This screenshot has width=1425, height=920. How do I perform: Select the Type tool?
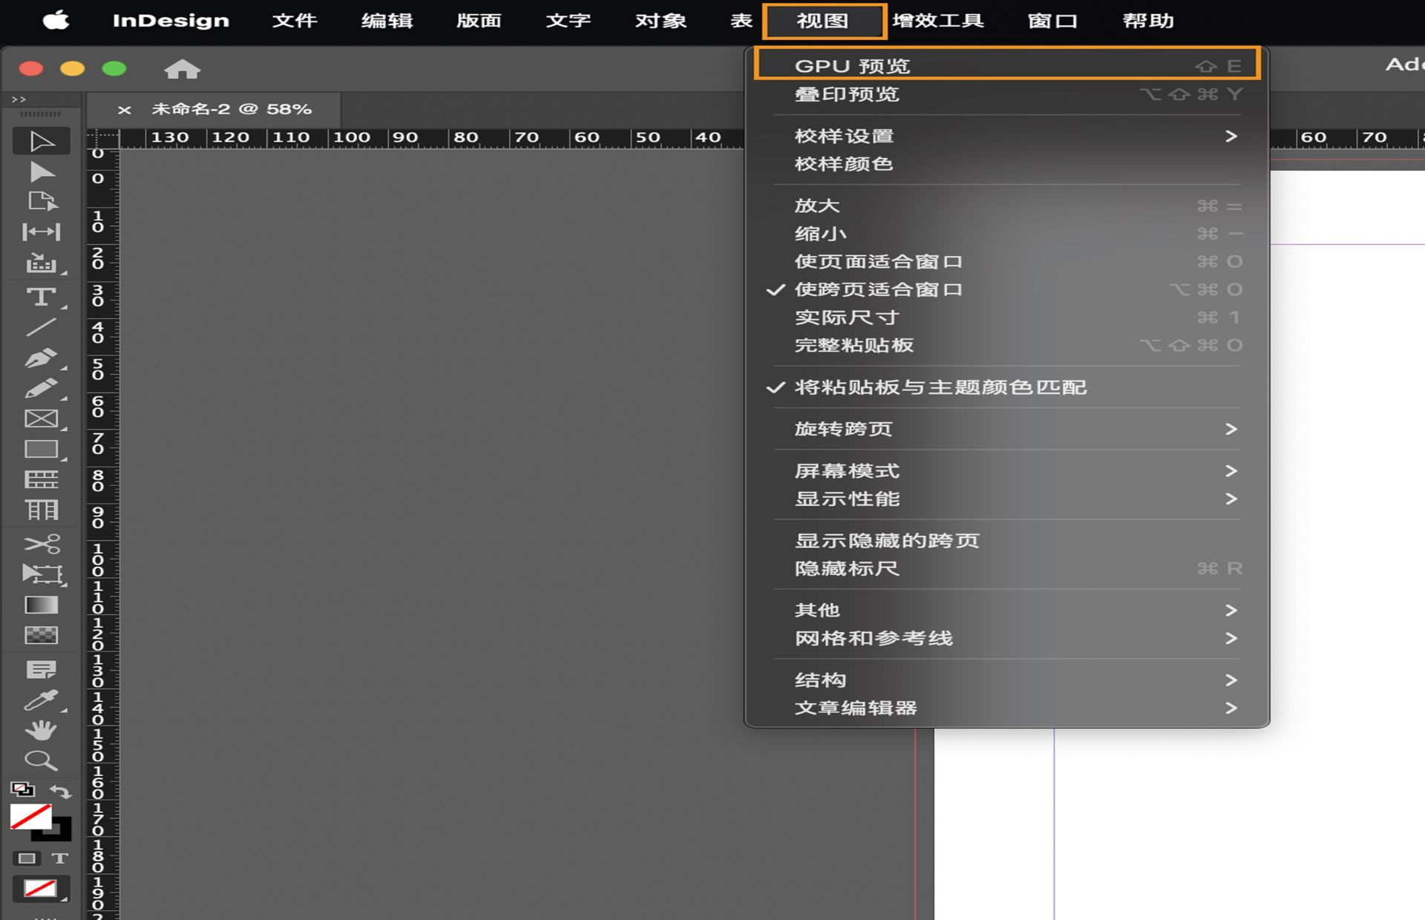tap(42, 297)
